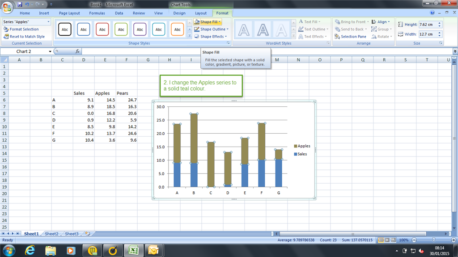This screenshot has height=257, width=458.
Task: Click Reset to Match Style
Action: click(24, 37)
